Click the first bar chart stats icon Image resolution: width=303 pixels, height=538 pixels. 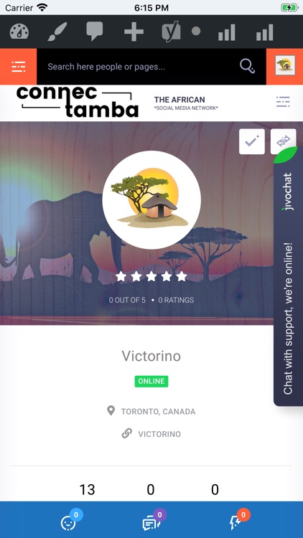click(x=227, y=32)
